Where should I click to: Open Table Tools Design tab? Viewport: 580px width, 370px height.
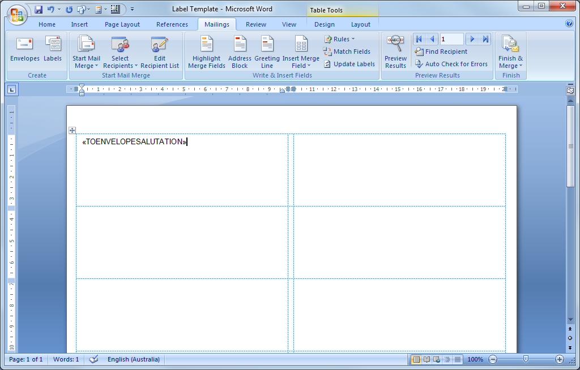tap(325, 24)
